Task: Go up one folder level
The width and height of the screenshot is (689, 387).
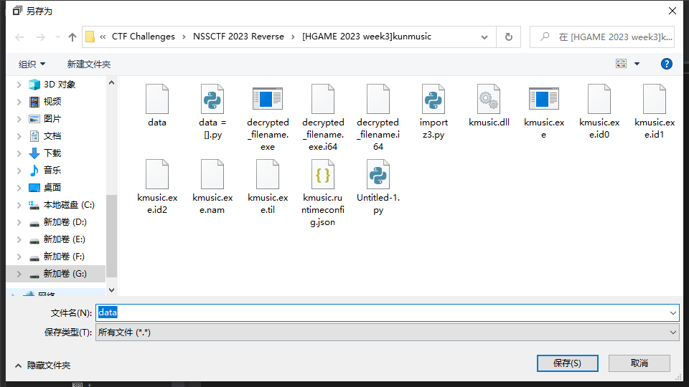Action: coord(72,37)
